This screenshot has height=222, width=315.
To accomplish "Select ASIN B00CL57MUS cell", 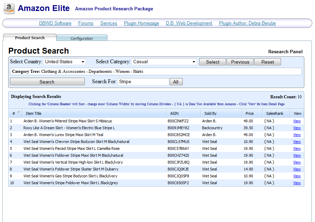I will coord(178,142).
